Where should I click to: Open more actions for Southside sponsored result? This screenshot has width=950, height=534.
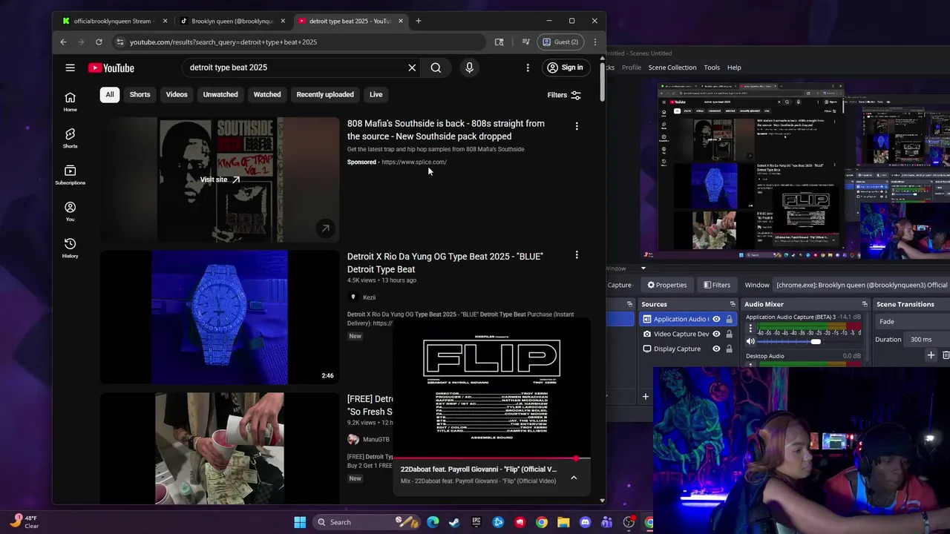pyautogui.click(x=577, y=126)
